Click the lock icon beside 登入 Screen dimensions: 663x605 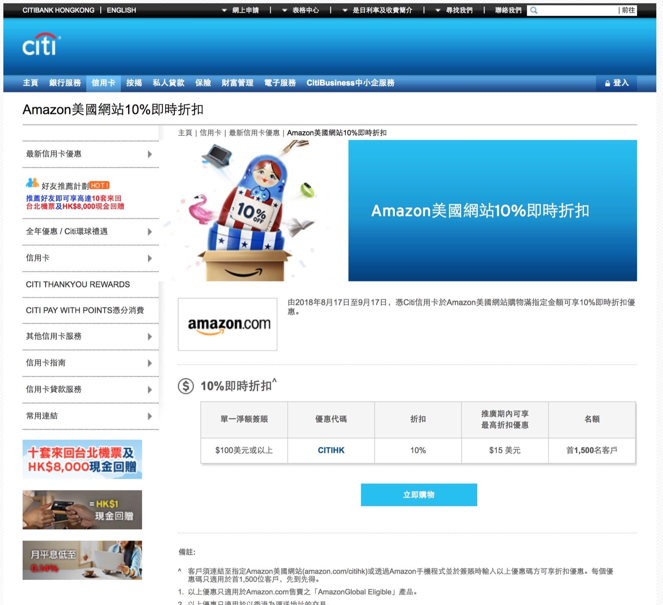[607, 83]
